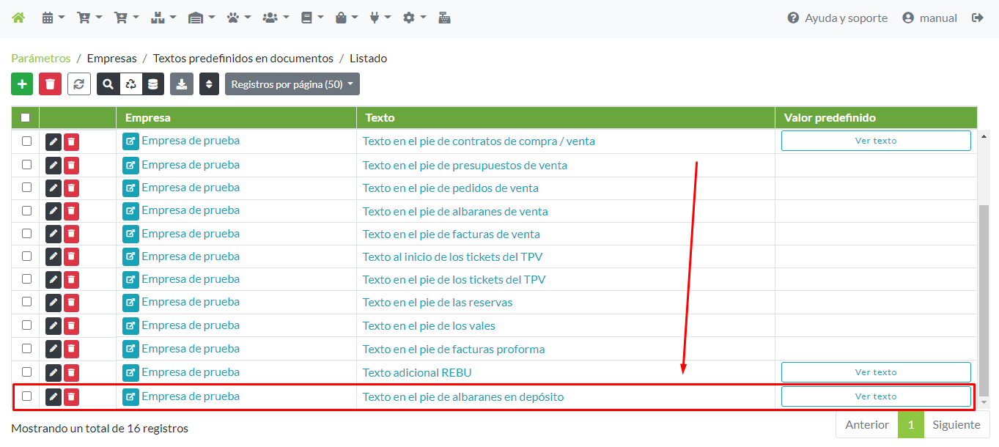Click the download export icon button

pos(182,84)
